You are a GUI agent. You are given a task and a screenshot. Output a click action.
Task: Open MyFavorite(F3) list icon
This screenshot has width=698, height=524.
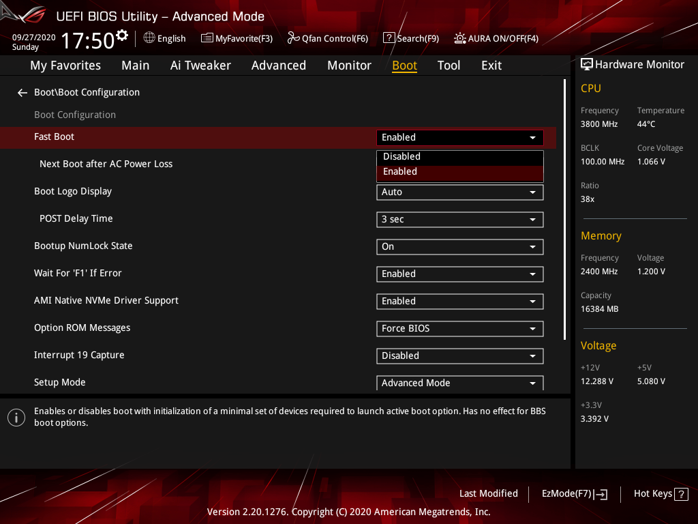207,38
